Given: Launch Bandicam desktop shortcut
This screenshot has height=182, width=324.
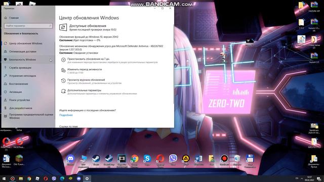Looking at the screenshot, I should tap(224, 160).
